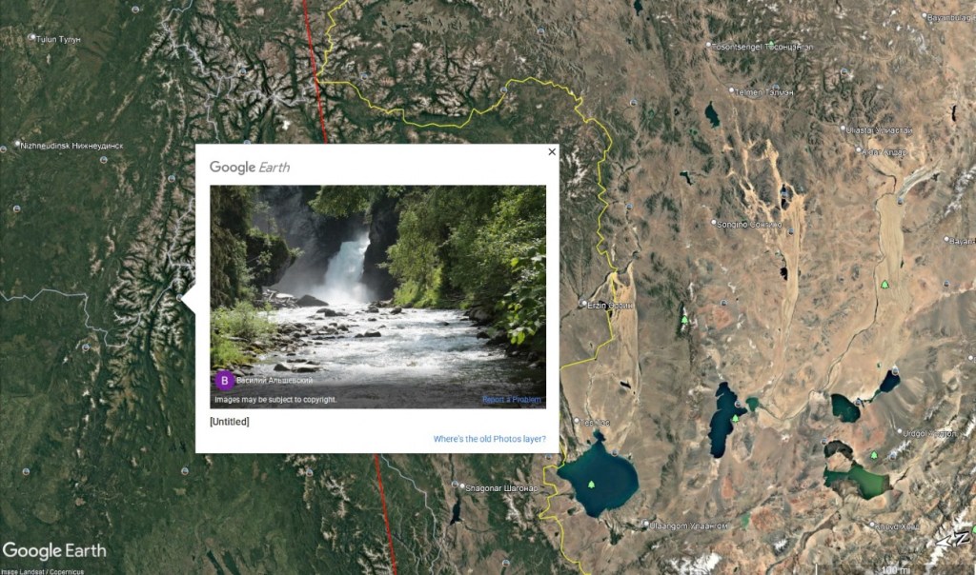Click the Report a Problem link
Image resolution: width=976 pixels, height=575 pixels.
pyautogui.click(x=512, y=400)
